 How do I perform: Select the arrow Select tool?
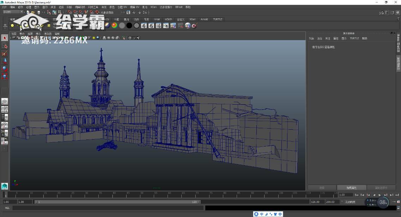[5, 38]
